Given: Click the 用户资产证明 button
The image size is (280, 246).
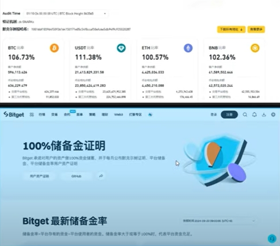Looking at the screenshot, I should coord(39,176).
